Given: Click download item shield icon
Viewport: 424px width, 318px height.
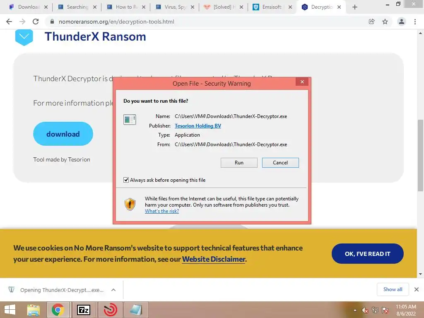Looking at the screenshot, I should tap(11, 289).
